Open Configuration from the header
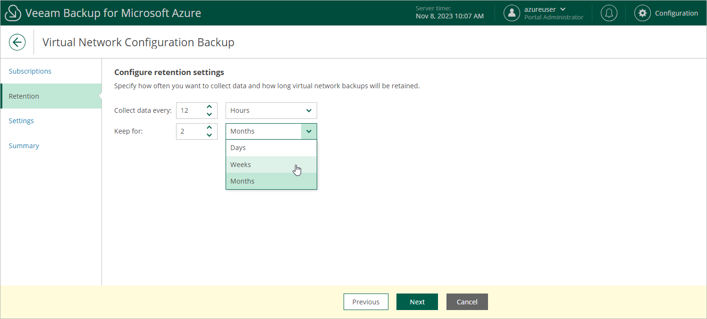 [676, 13]
